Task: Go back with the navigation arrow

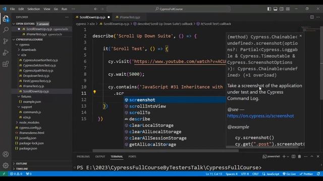Action: click(x=95, y=9)
